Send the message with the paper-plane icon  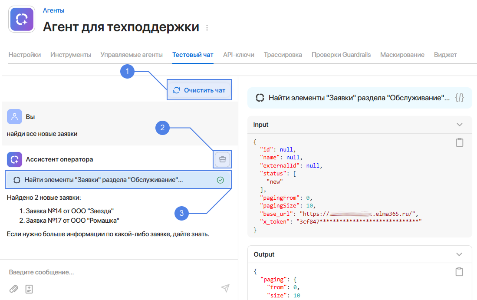225,288
